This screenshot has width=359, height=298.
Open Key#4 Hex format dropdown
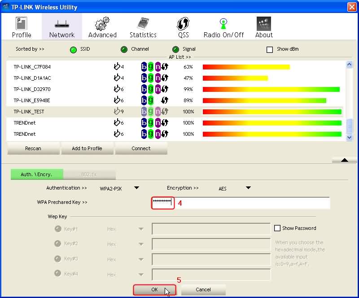(141, 274)
